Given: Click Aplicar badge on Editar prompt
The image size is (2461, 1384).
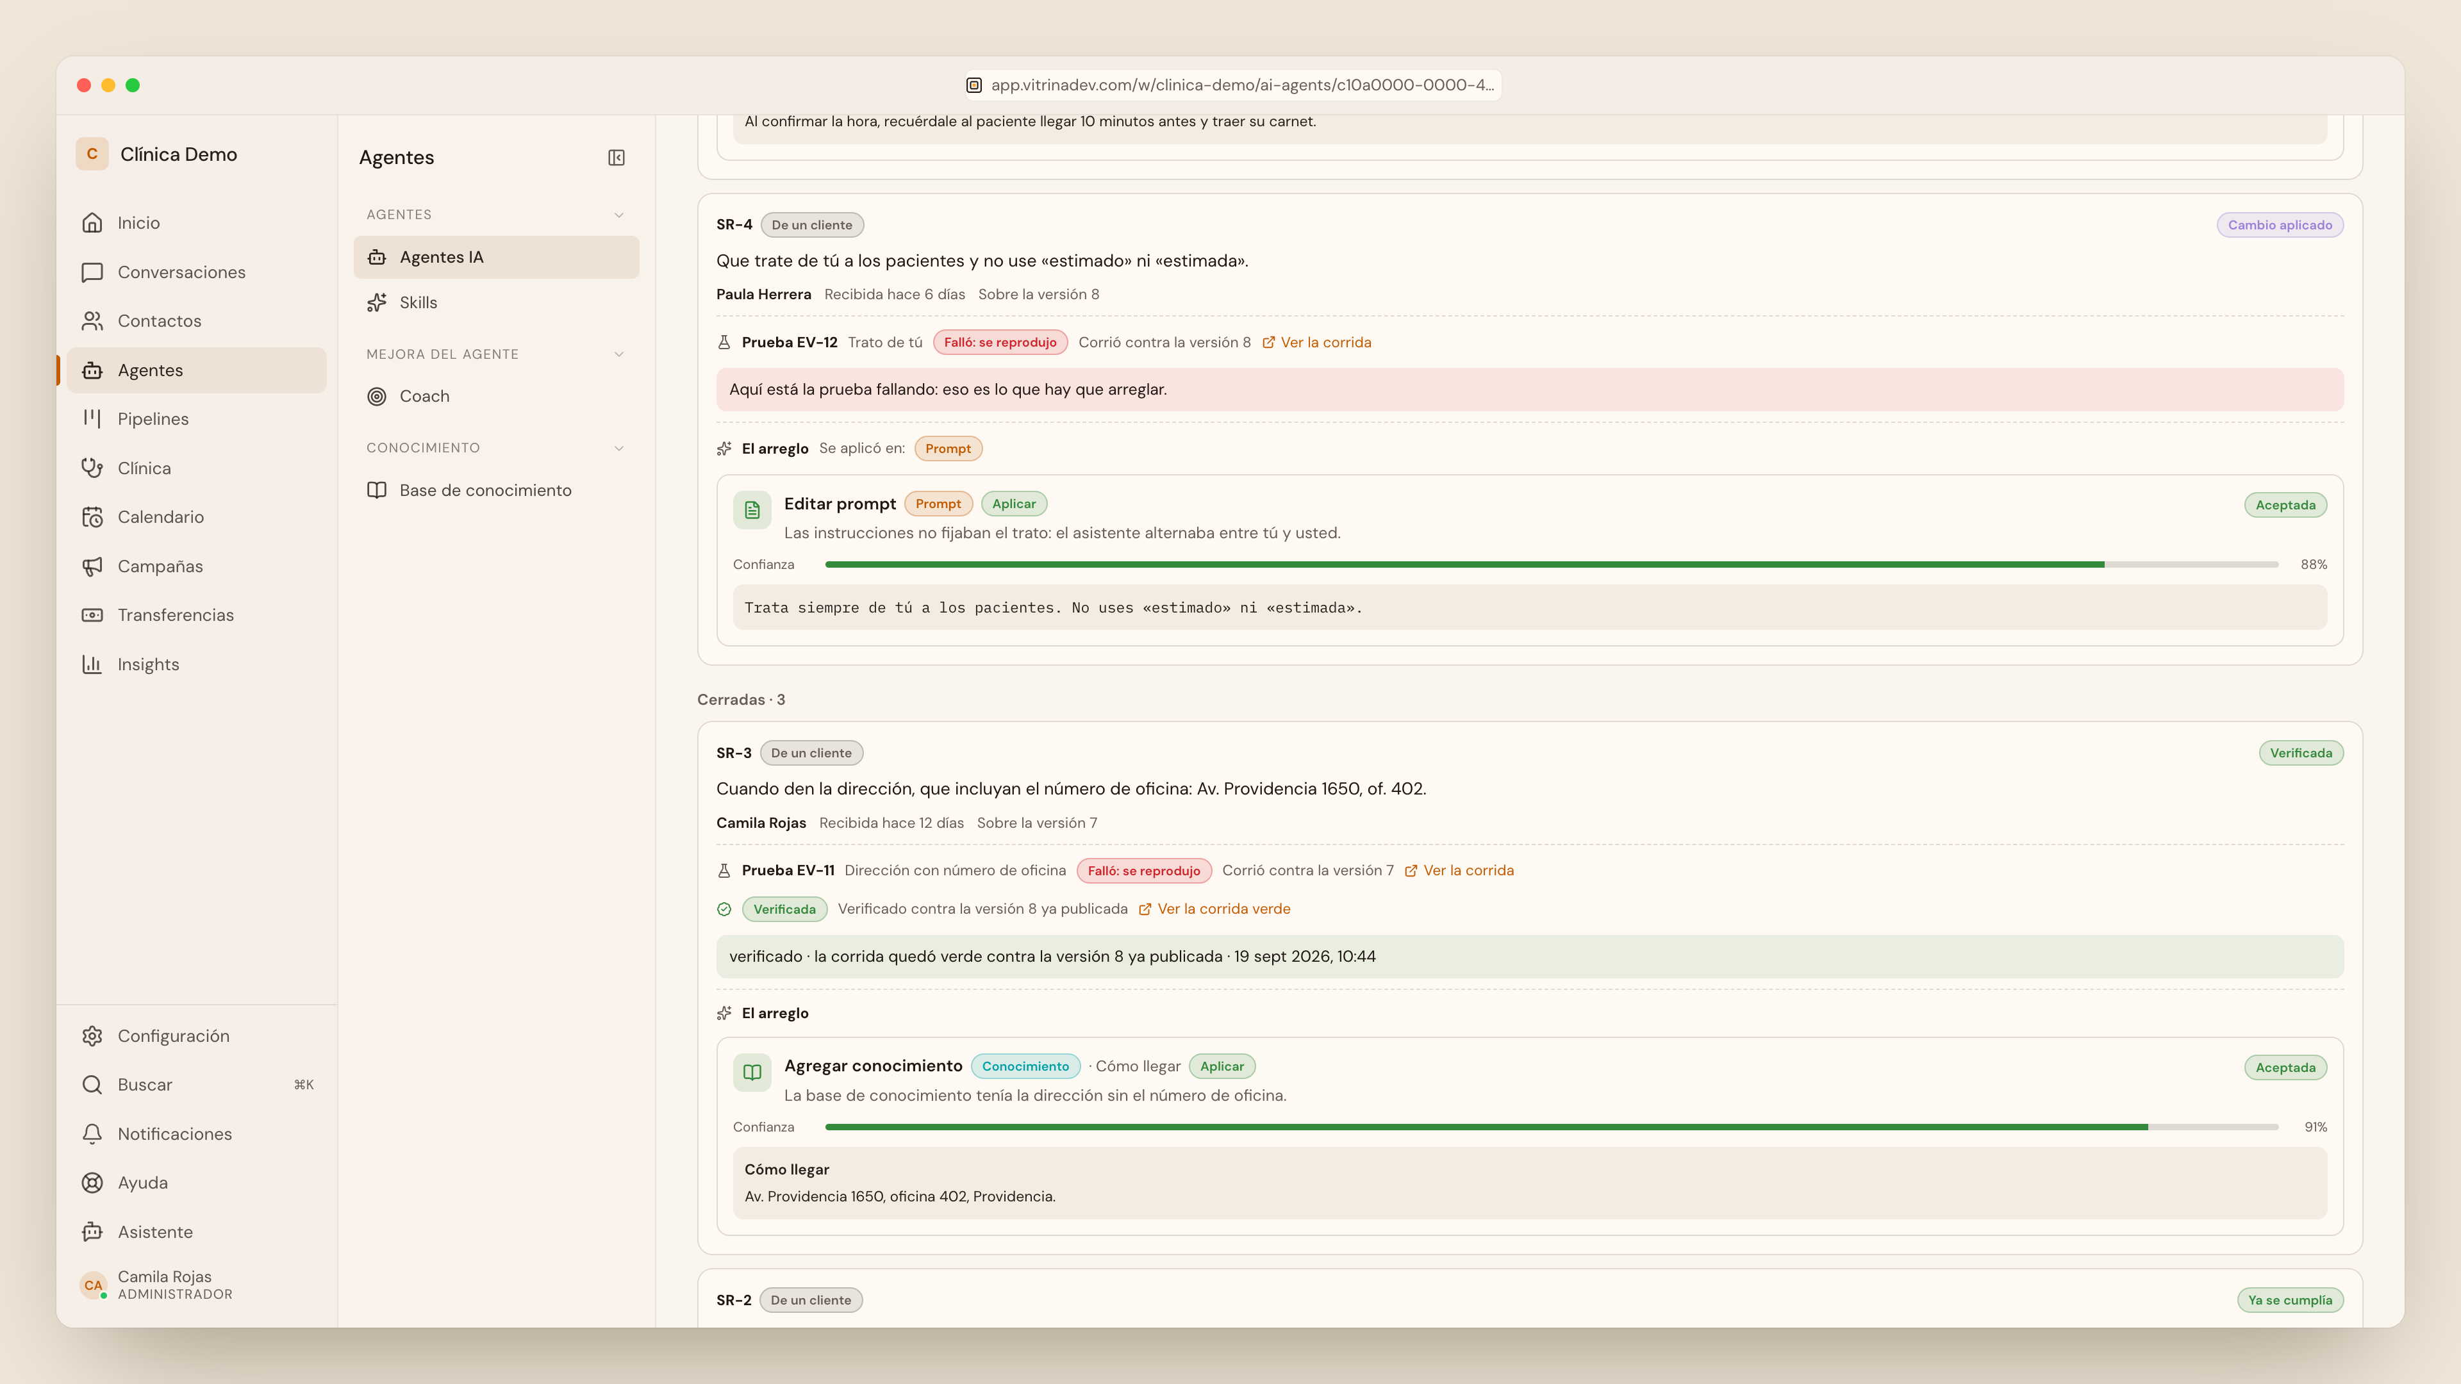Looking at the screenshot, I should pyautogui.click(x=1014, y=504).
